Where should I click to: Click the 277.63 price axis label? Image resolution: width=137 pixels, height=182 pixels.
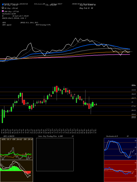[x=134, y=106]
